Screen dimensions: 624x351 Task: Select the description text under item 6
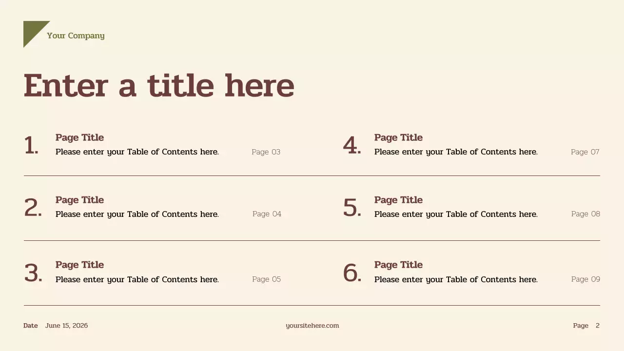click(456, 279)
